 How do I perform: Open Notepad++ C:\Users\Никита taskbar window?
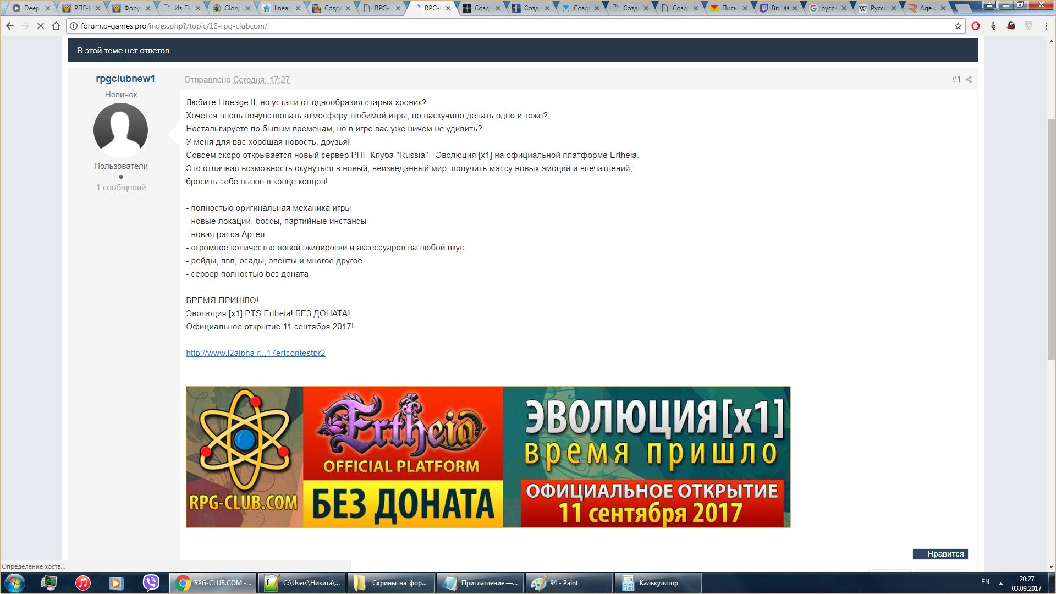301,583
